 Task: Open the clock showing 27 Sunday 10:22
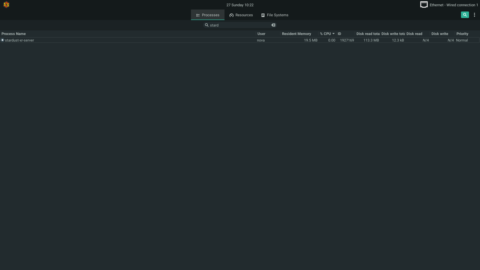[240, 5]
